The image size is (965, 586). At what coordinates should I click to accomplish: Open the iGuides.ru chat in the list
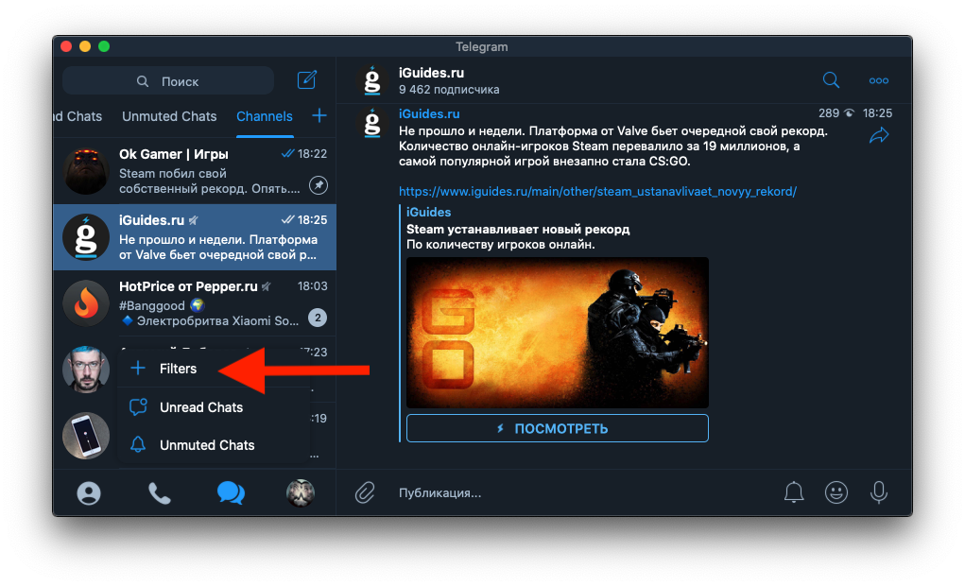click(195, 237)
